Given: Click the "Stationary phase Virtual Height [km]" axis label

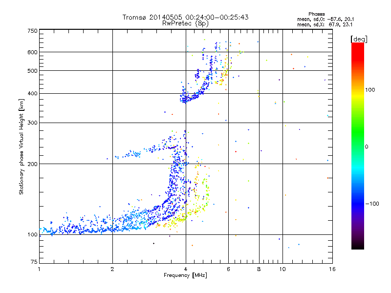Looking at the screenshot, I should [22, 146].
